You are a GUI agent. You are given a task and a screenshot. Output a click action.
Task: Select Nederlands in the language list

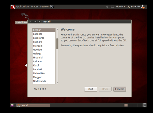pyautogui.click(x=44, y=81)
